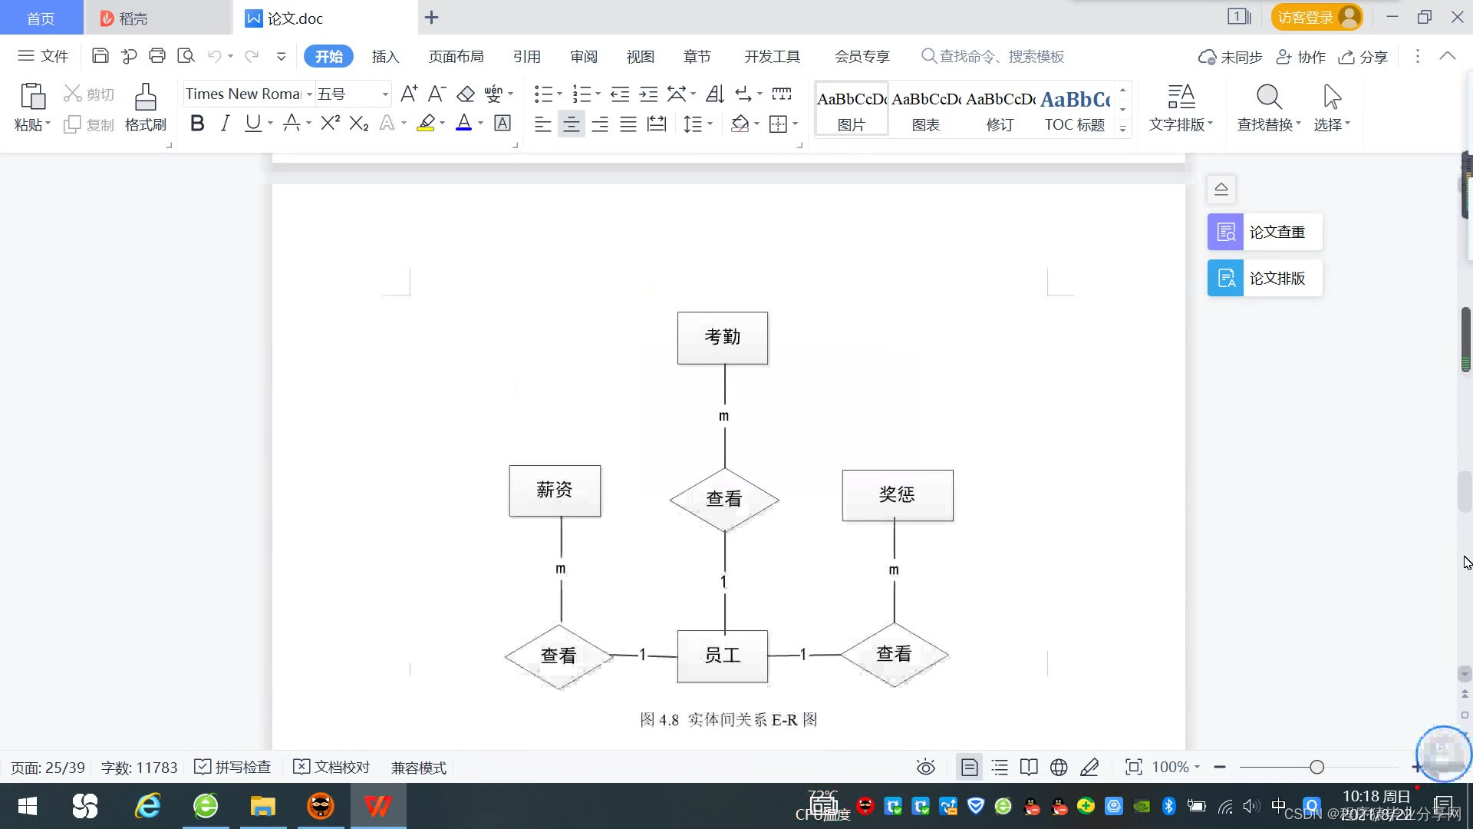
Task: Click the justify alignment icon
Action: [628, 124]
